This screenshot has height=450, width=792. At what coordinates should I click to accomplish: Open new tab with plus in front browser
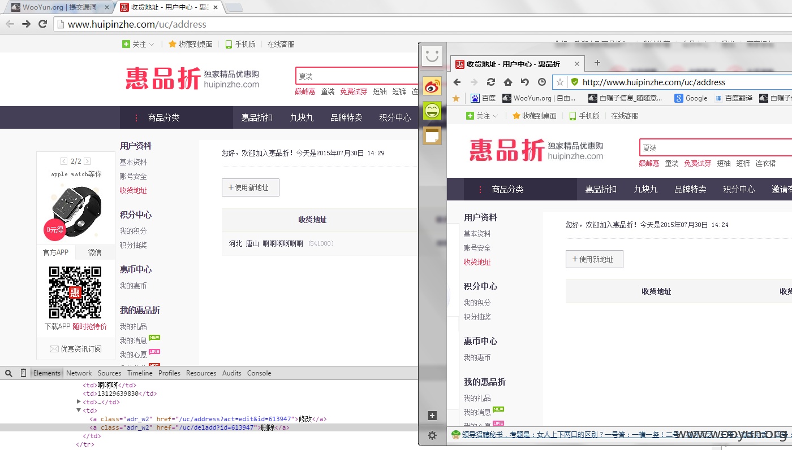[x=597, y=63]
